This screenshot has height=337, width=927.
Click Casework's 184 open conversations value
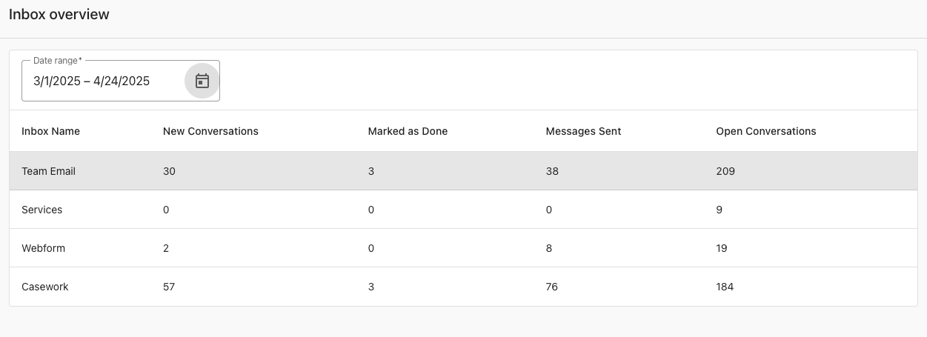pyautogui.click(x=725, y=287)
